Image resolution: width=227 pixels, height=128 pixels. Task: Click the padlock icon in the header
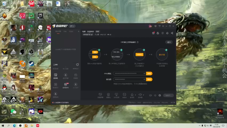[158, 33]
